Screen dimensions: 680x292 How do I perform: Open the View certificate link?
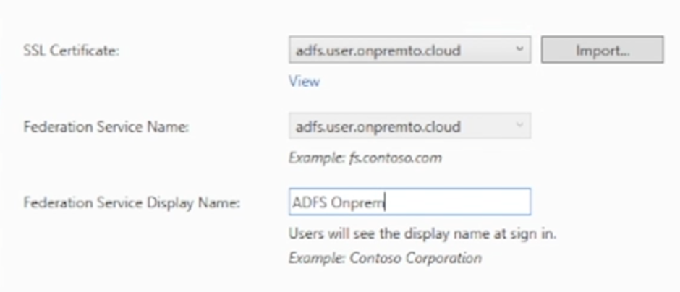pyautogui.click(x=305, y=82)
